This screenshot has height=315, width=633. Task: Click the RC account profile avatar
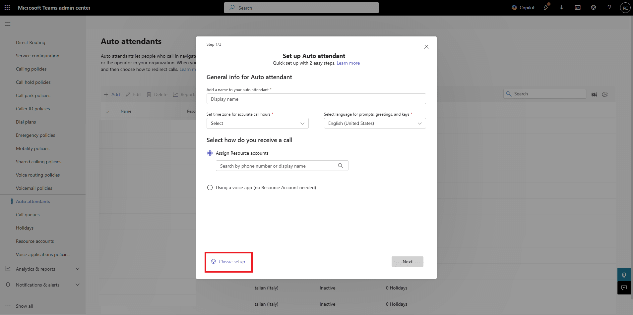pos(625,8)
